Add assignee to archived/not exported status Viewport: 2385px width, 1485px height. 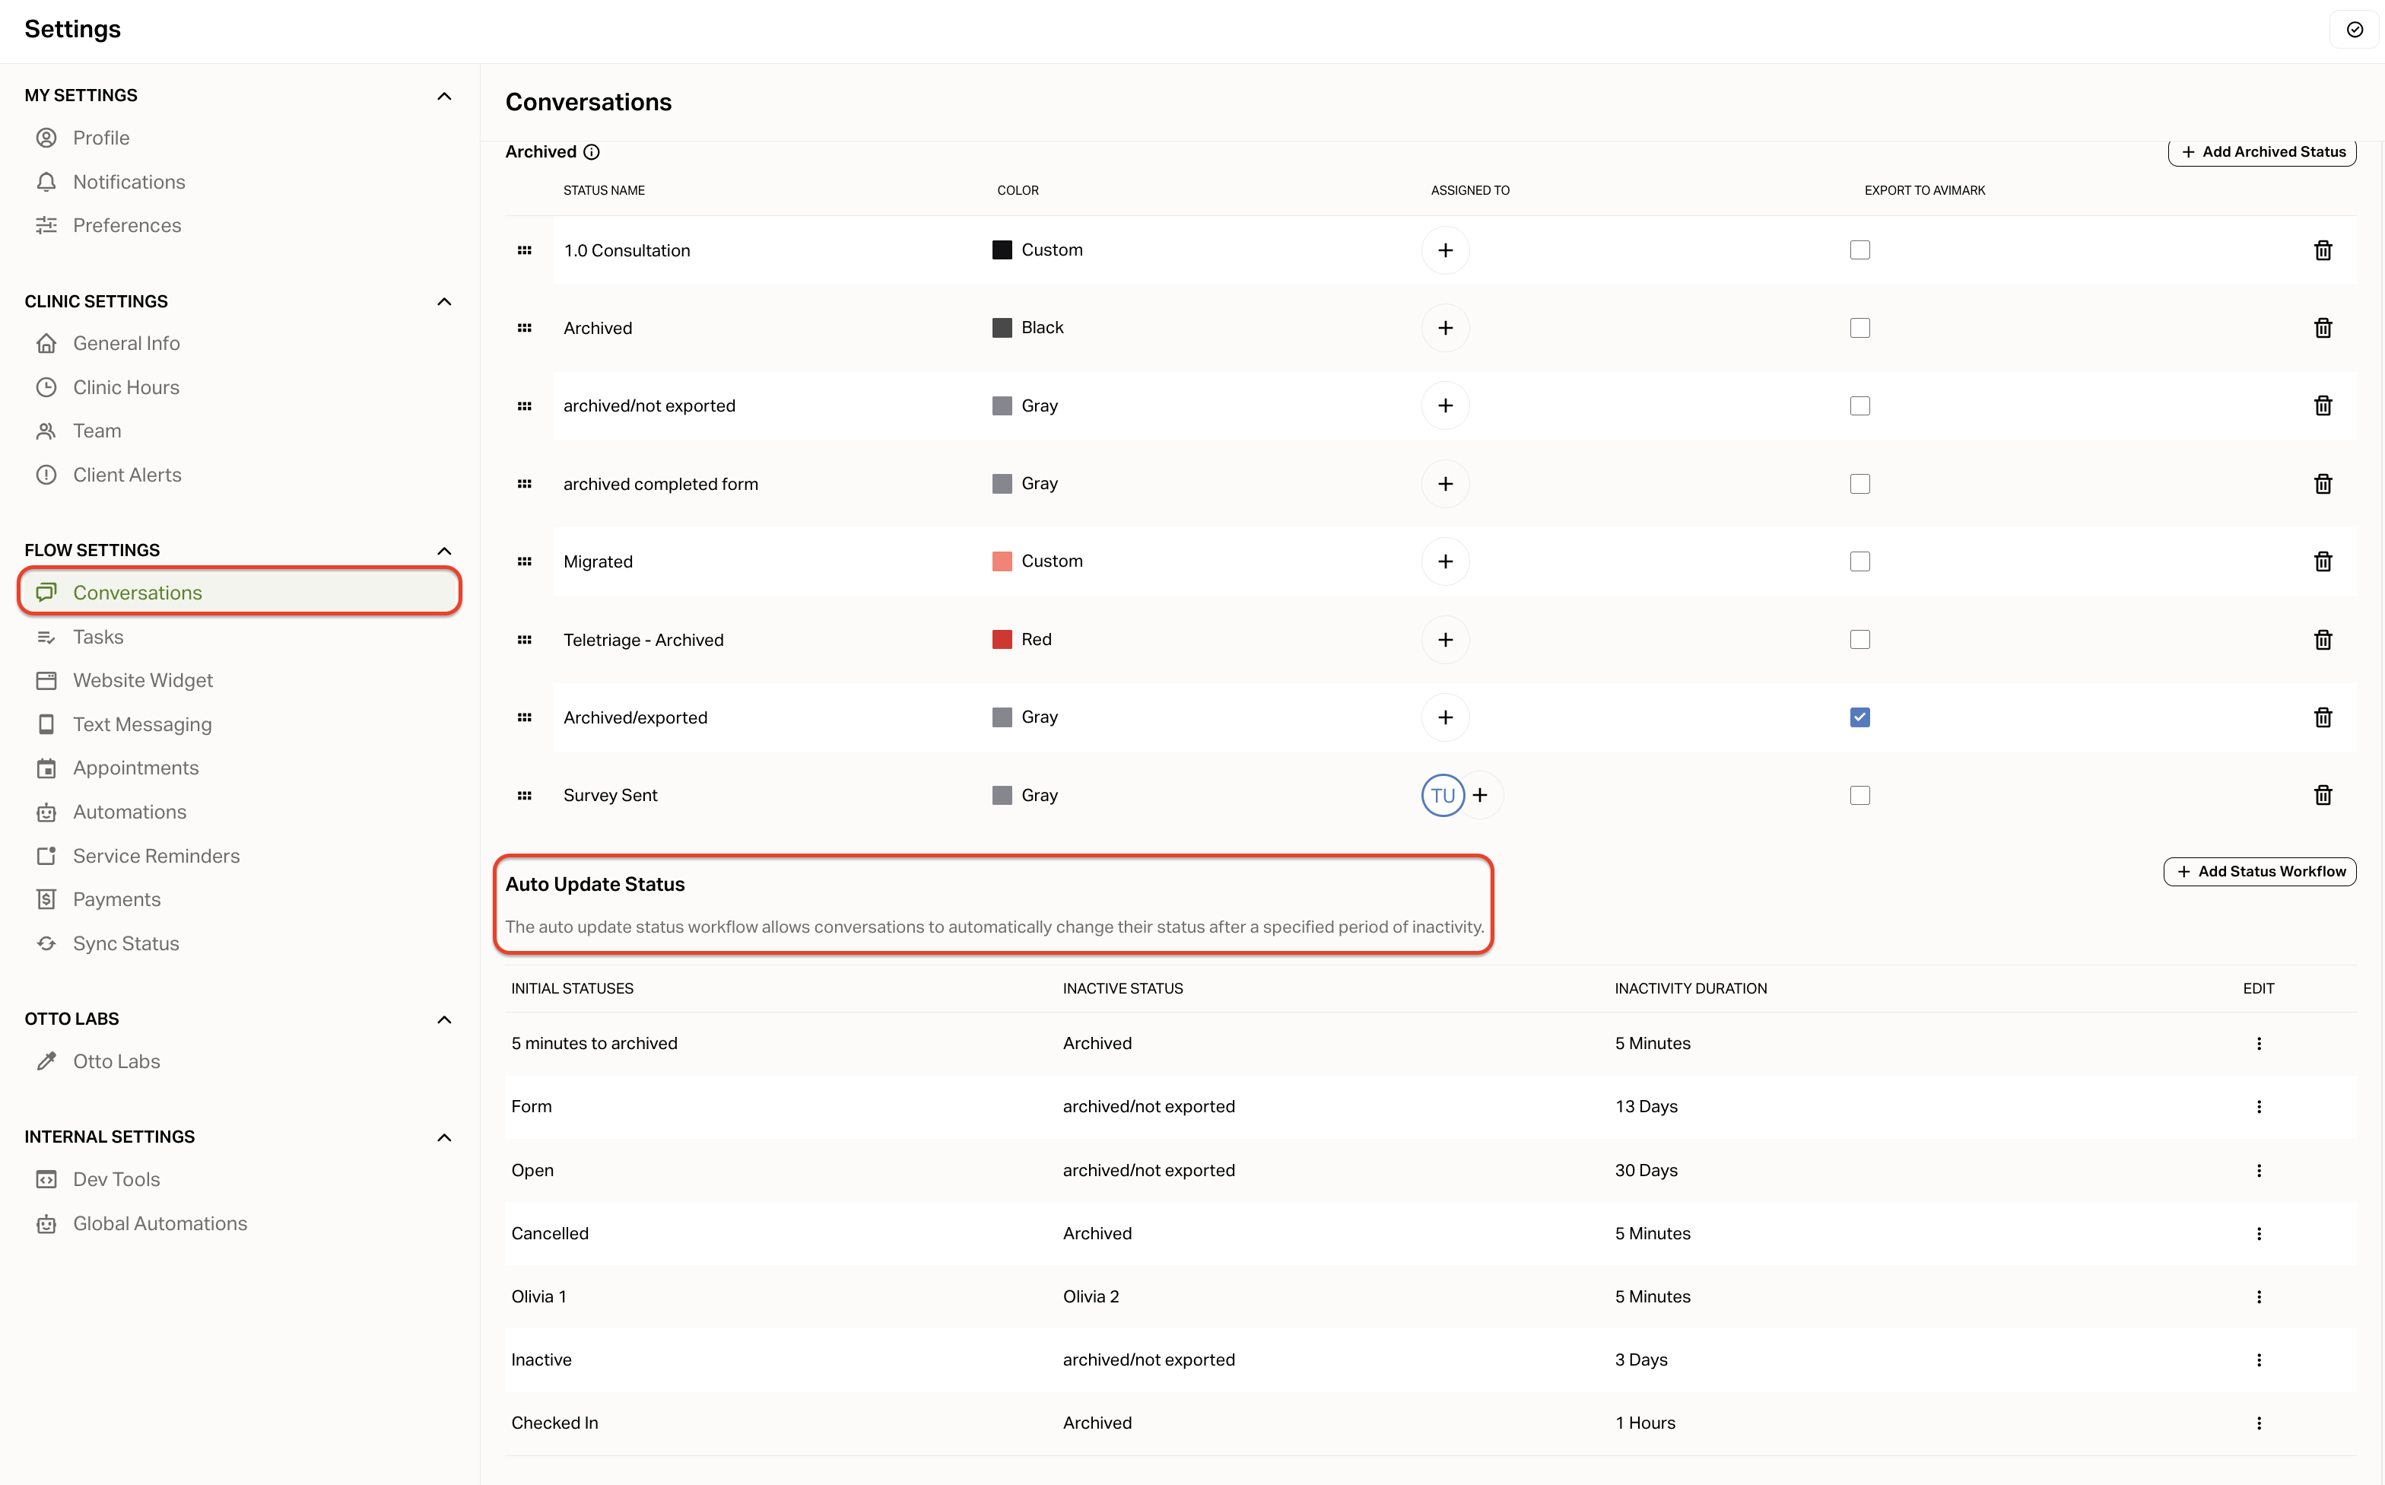click(1445, 405)
